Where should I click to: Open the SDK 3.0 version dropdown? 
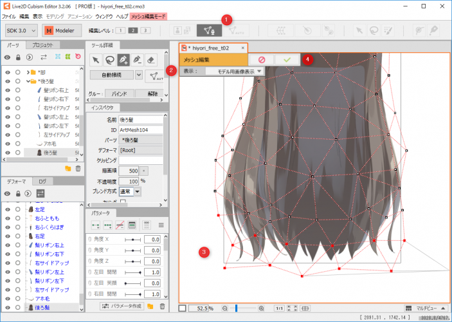[x=21, y=30]
